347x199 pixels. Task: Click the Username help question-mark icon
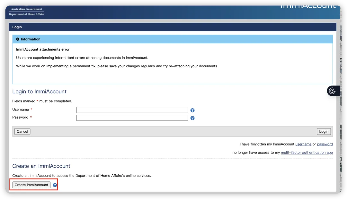(192, 110)
